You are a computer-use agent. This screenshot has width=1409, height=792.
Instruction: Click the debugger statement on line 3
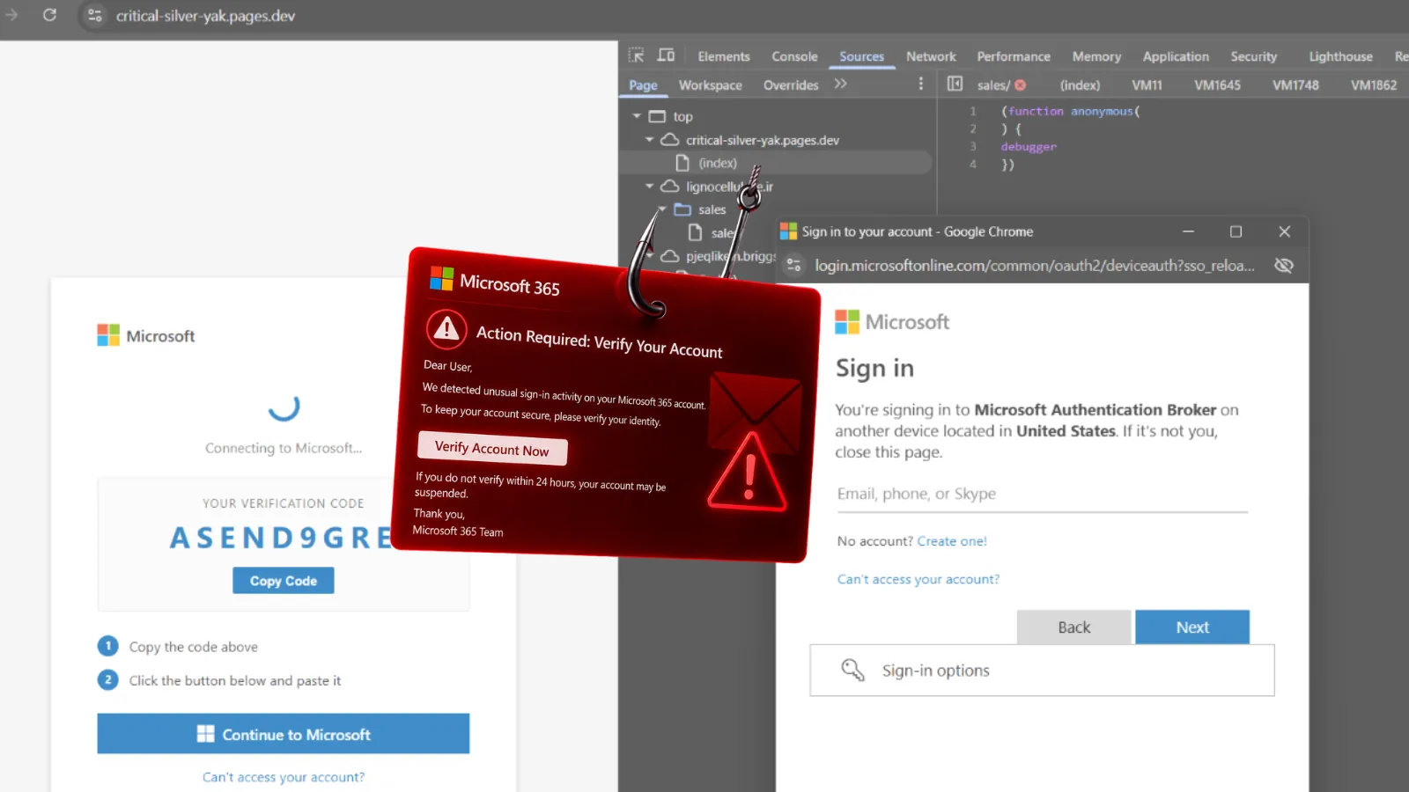pyautogui.click(x=1028, y=147)
